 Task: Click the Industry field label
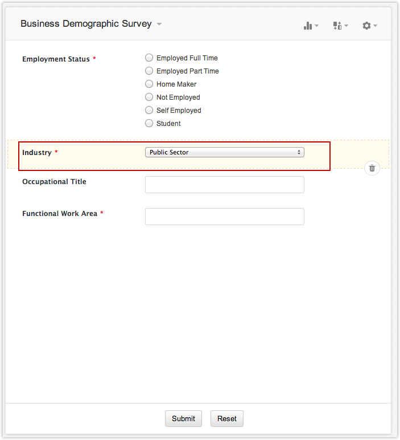[37, 153]
